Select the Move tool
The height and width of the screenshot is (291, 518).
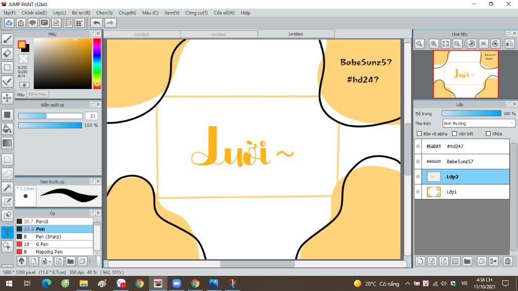pos(7,98)
